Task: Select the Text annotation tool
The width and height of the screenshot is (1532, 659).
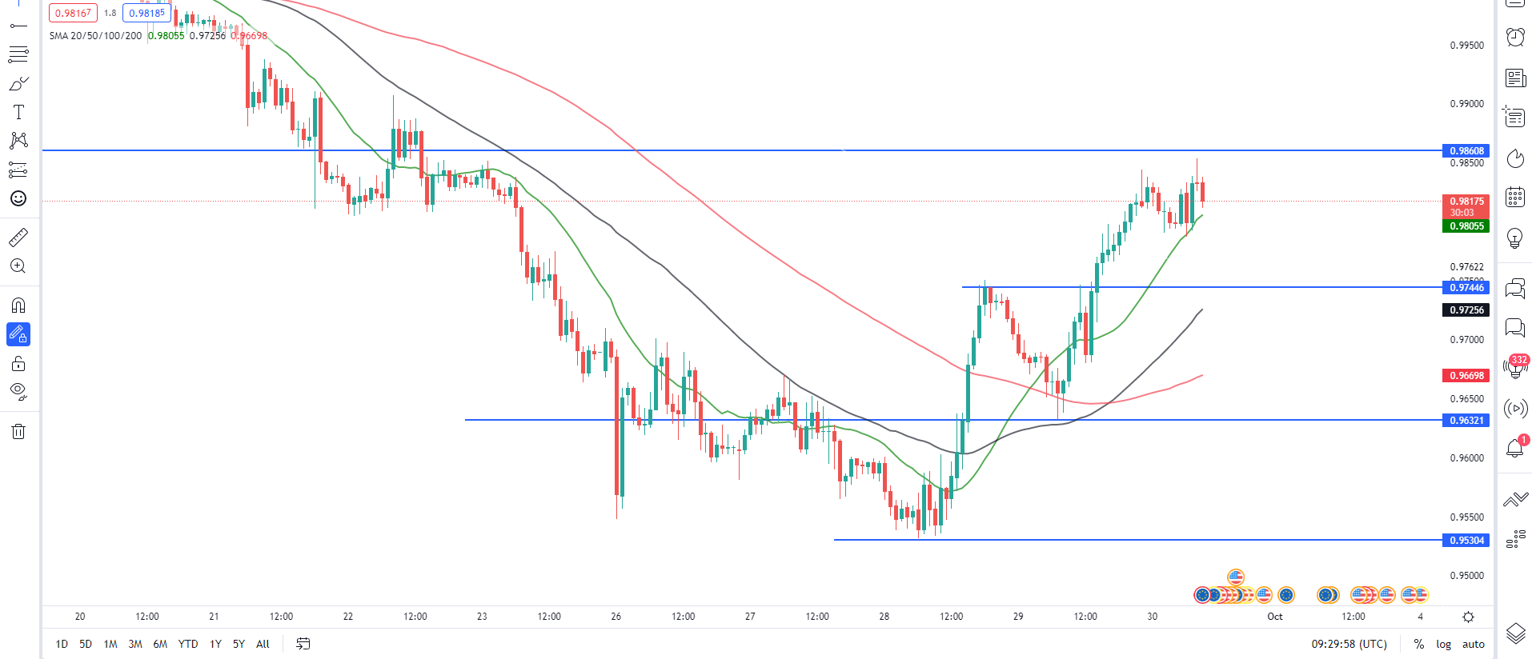Action: pyautogui.click(x=18, y=112)
